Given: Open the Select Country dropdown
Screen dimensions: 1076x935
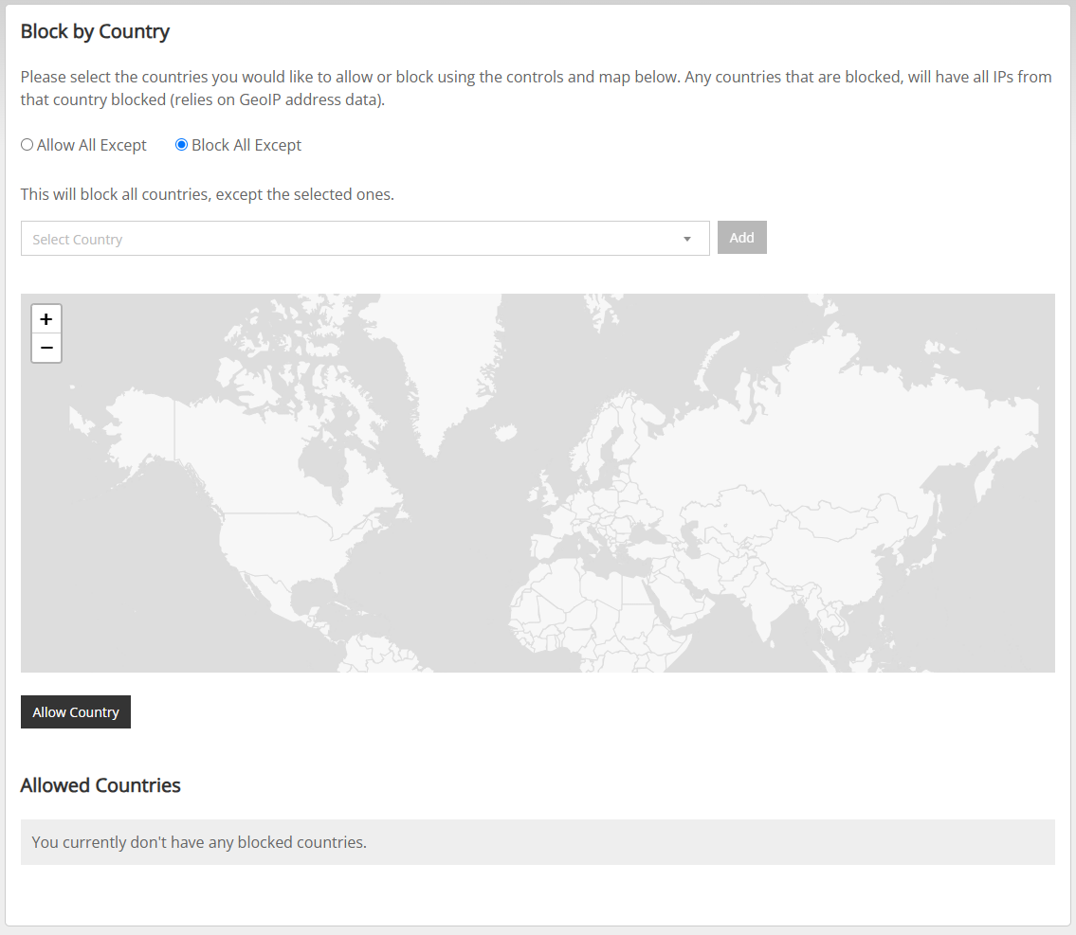Looking at the screenshot, I should tap(365, 239).
